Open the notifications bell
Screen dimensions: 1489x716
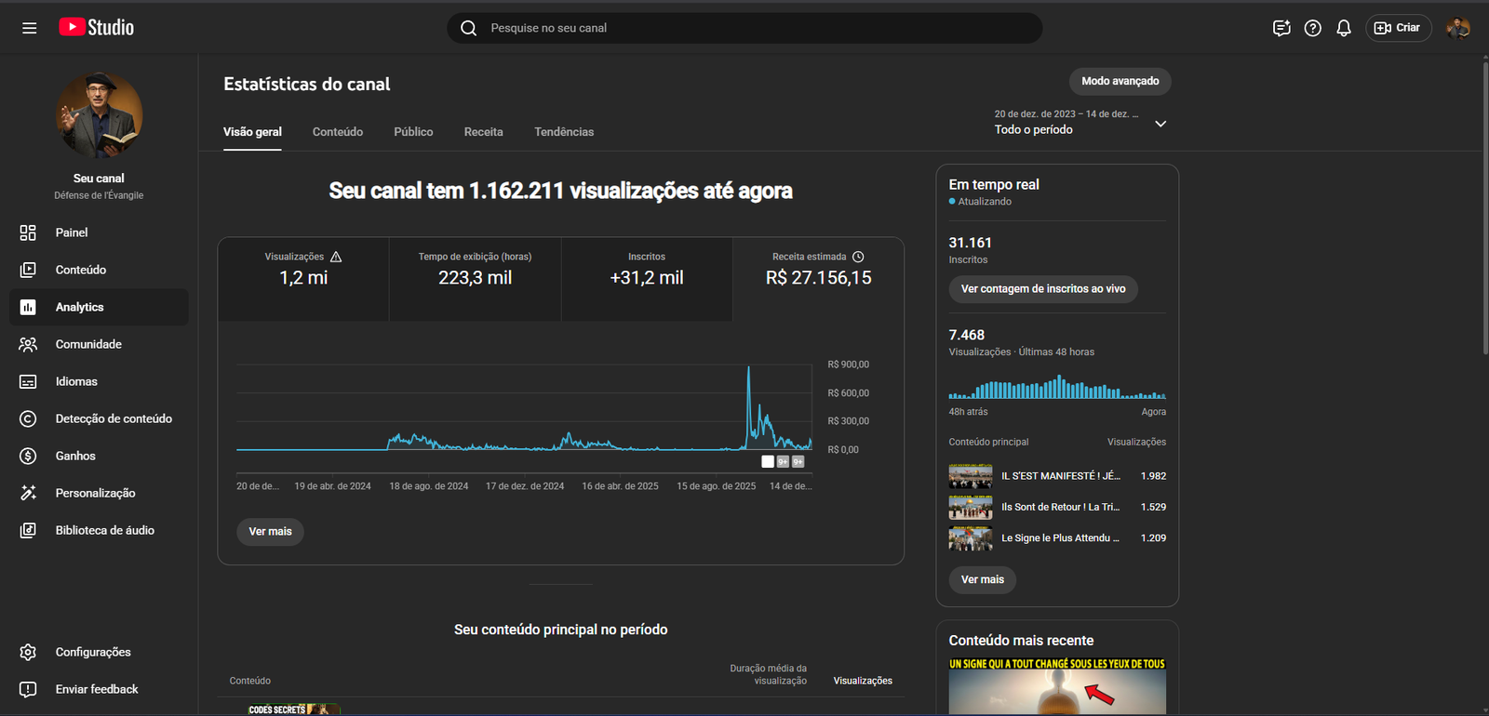(1343, 28)
